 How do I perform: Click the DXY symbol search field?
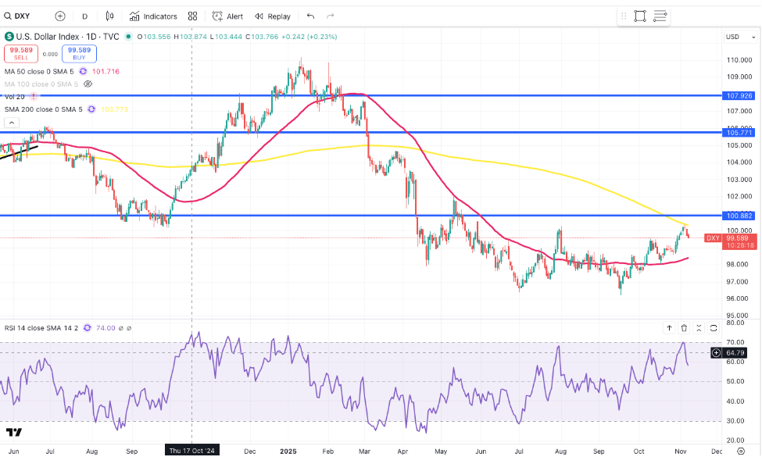pyautogui.click(x=22, y=16)
